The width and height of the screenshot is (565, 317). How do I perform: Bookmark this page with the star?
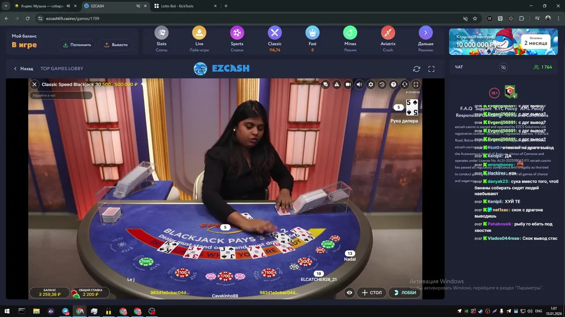coord(475,18)
